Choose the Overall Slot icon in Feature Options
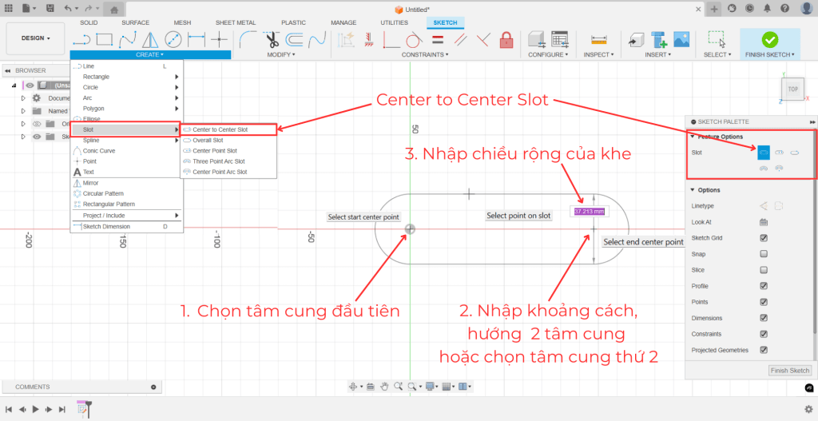This screenshot has height=421, width=818. pyautogui.click(x=779, y=152)
